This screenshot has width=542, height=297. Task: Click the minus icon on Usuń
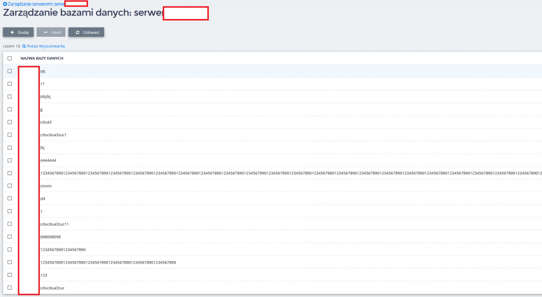[x=46, y=32]
